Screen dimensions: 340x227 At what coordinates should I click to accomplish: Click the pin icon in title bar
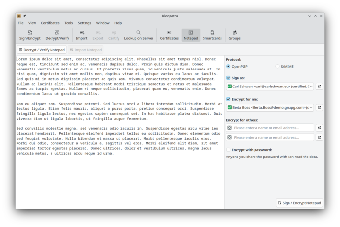[x=24, y=16]
